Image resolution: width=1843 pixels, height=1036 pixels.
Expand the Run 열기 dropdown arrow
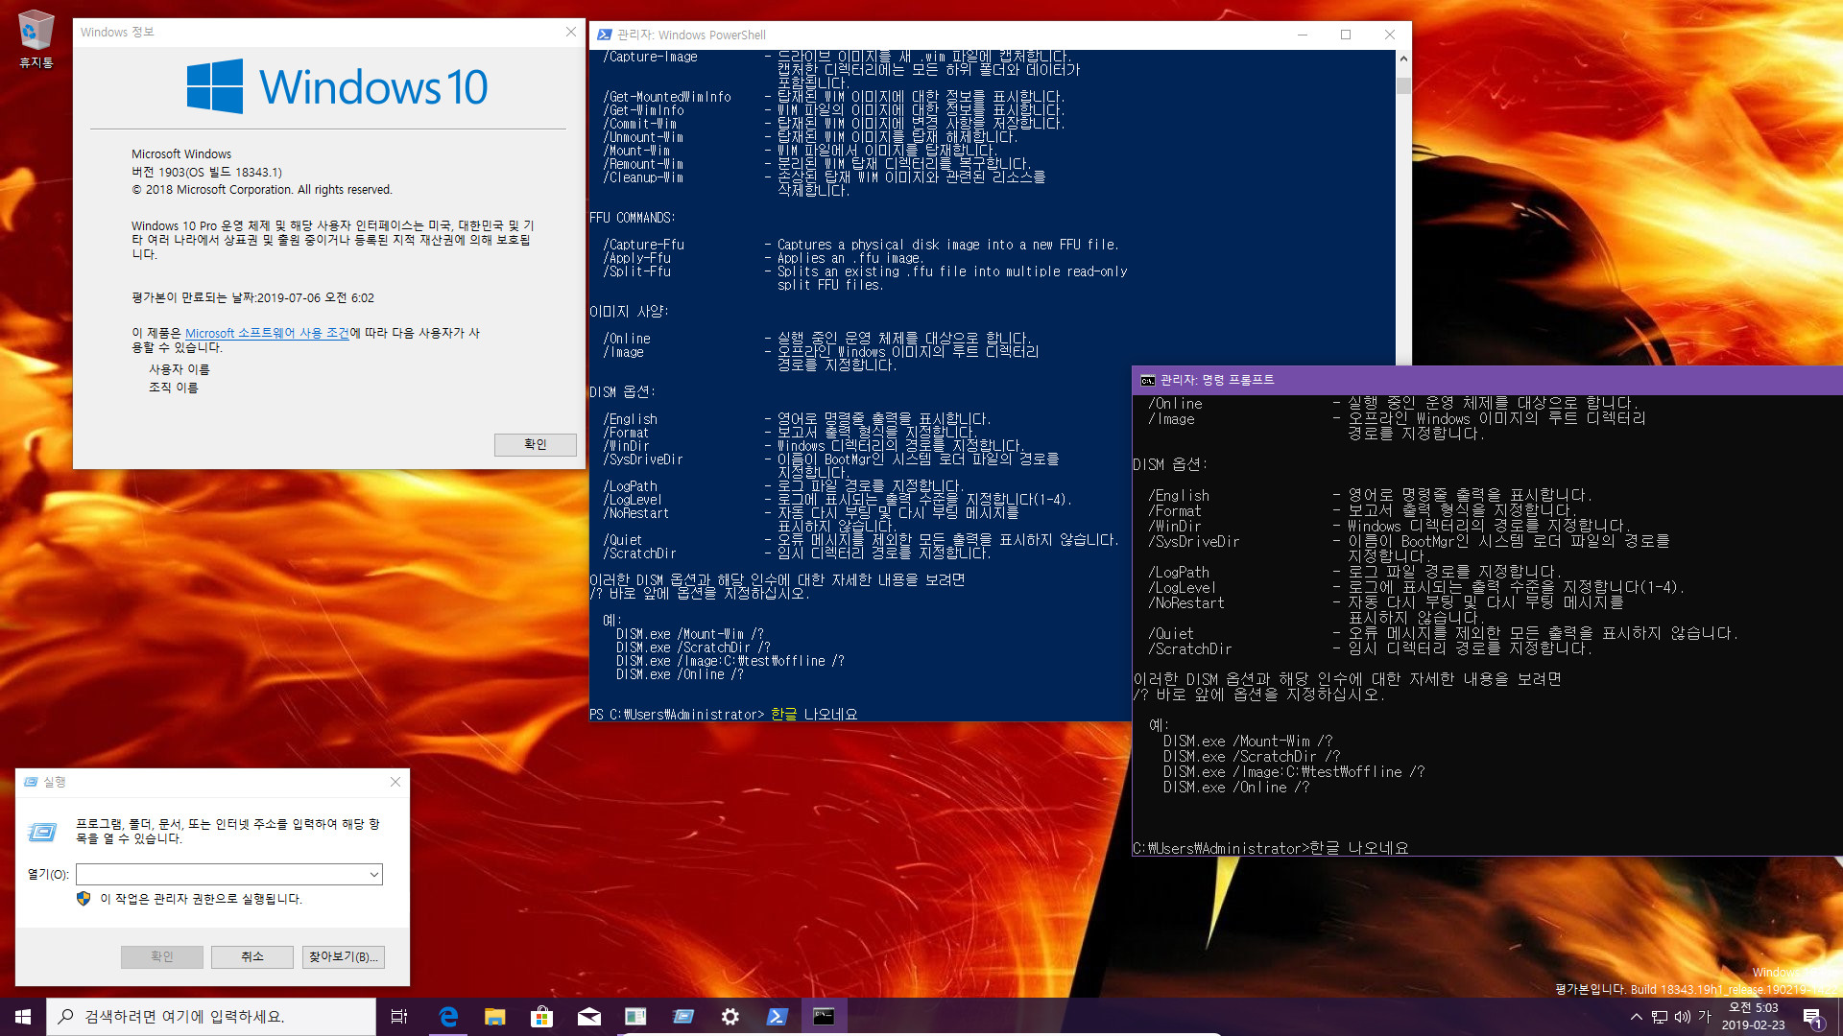373,874
